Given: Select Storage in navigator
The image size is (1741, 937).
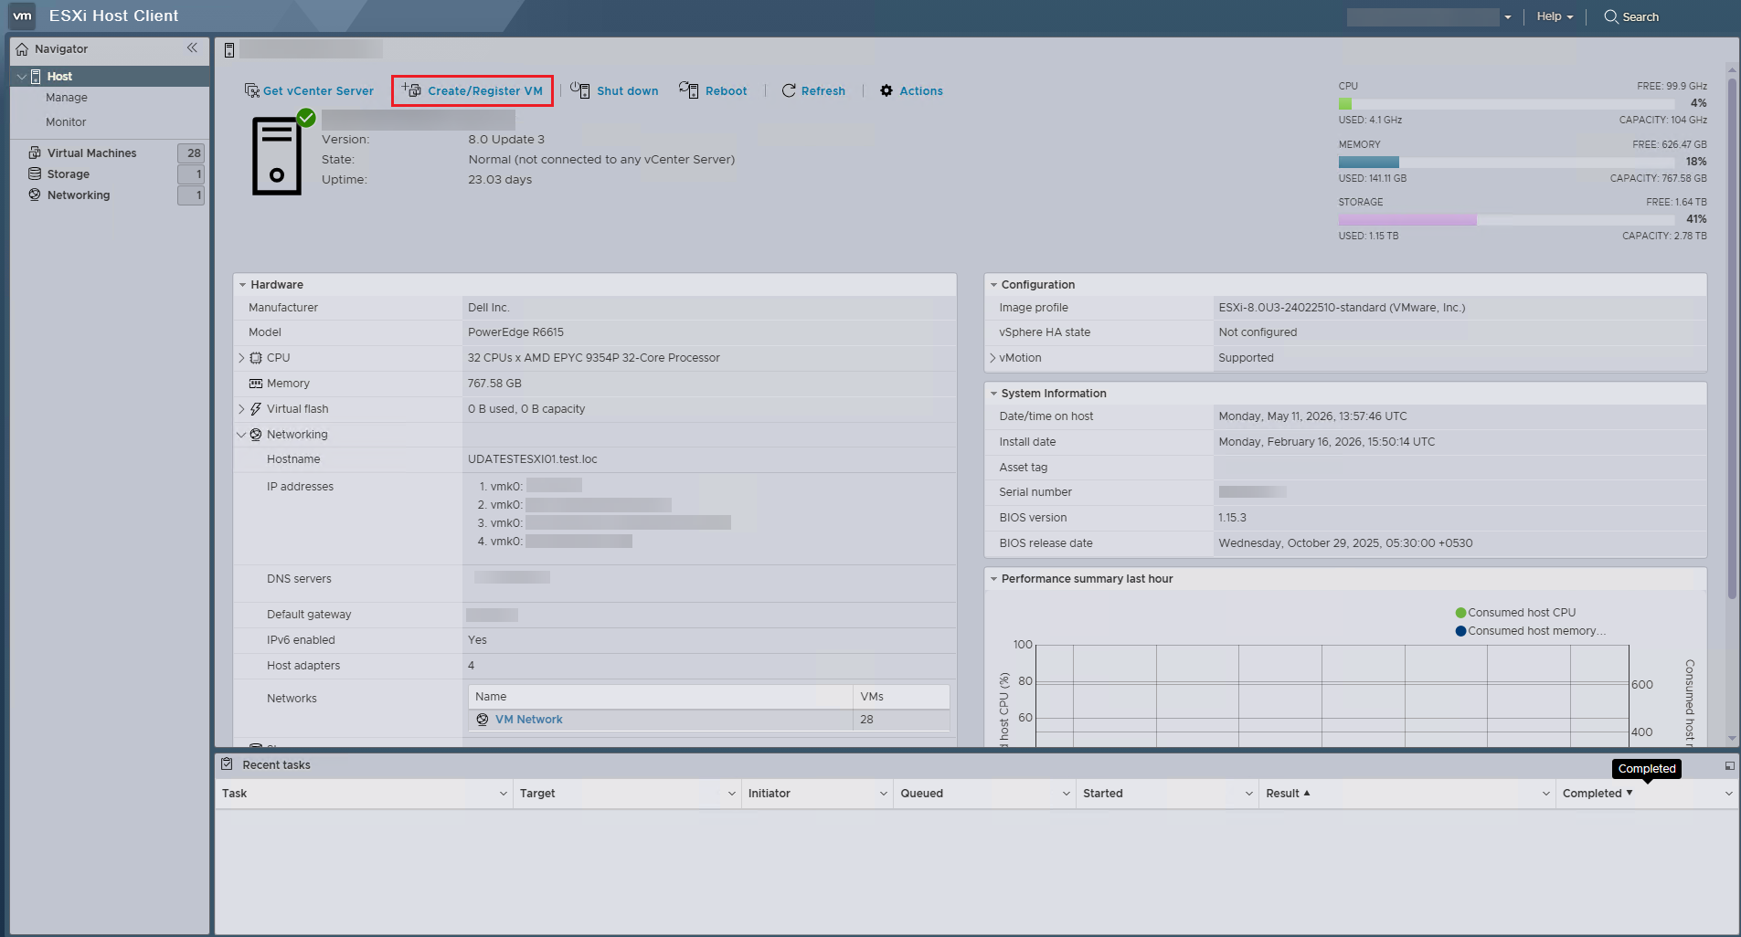Looking at the screenshot, I should tap(69, 174).
